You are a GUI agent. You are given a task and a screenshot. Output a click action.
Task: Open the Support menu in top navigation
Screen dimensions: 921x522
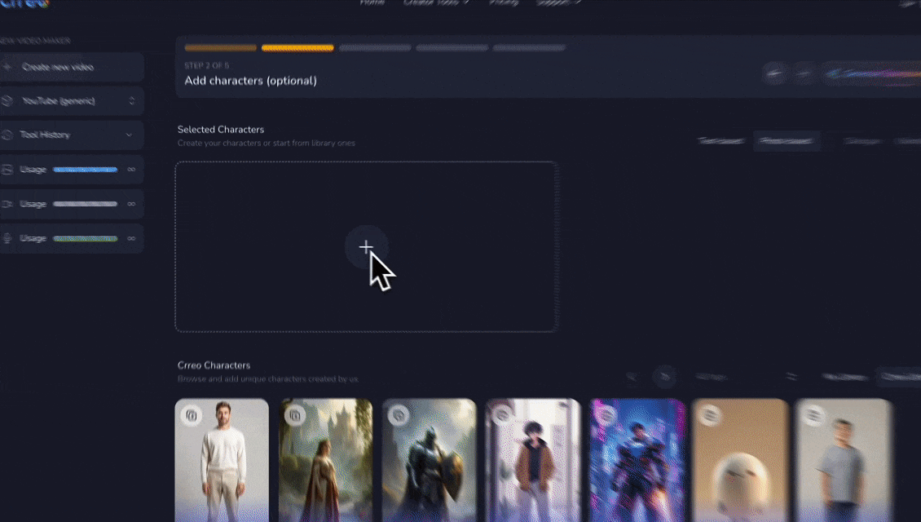click(558, 2)
